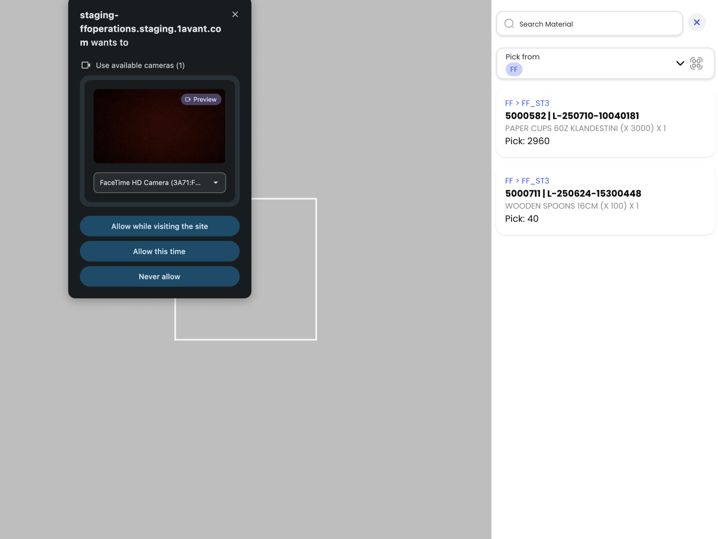
Task: Open the FF breadcrumb on the paper cups card
Action: click(x=509, y=103)
